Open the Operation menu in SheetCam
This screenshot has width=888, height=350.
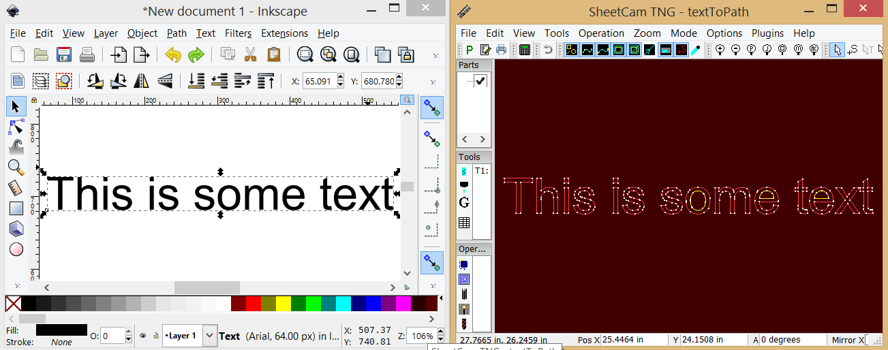pos(600,33)
